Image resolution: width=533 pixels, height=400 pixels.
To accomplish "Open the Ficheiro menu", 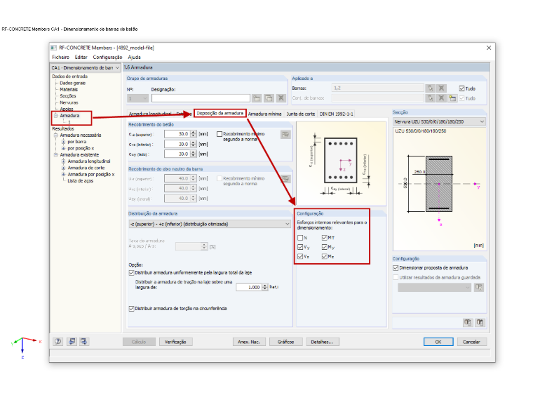I will click(60, 57).
